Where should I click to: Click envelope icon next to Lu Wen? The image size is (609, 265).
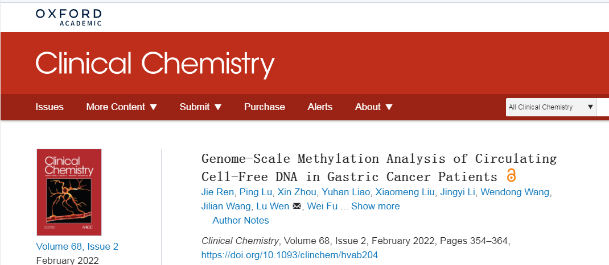pos(297,207)
